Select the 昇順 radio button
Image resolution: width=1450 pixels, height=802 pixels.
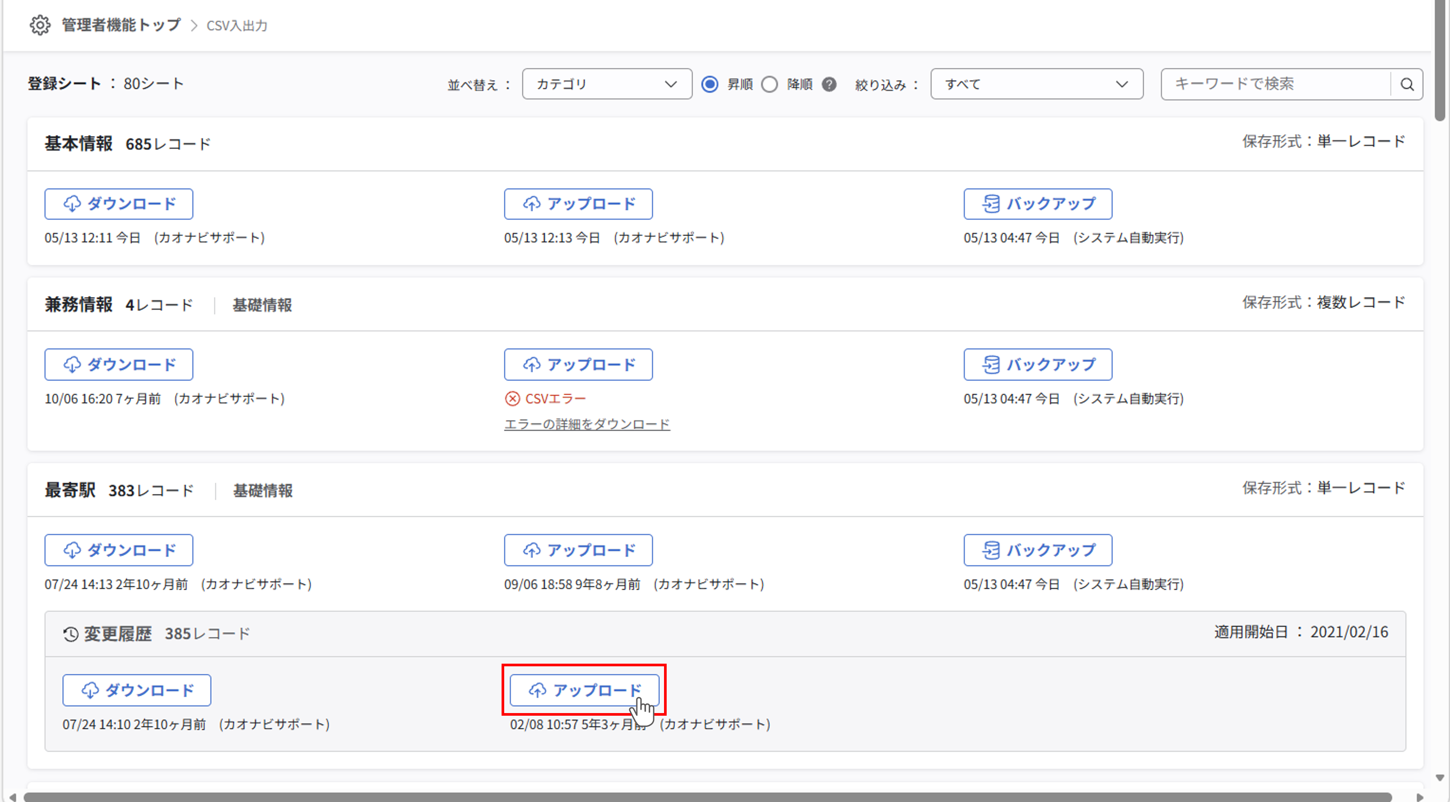click(710, 84)
